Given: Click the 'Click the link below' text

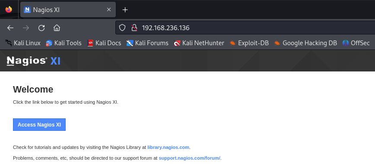Looking at the screenshot, I should pos(66,102).
